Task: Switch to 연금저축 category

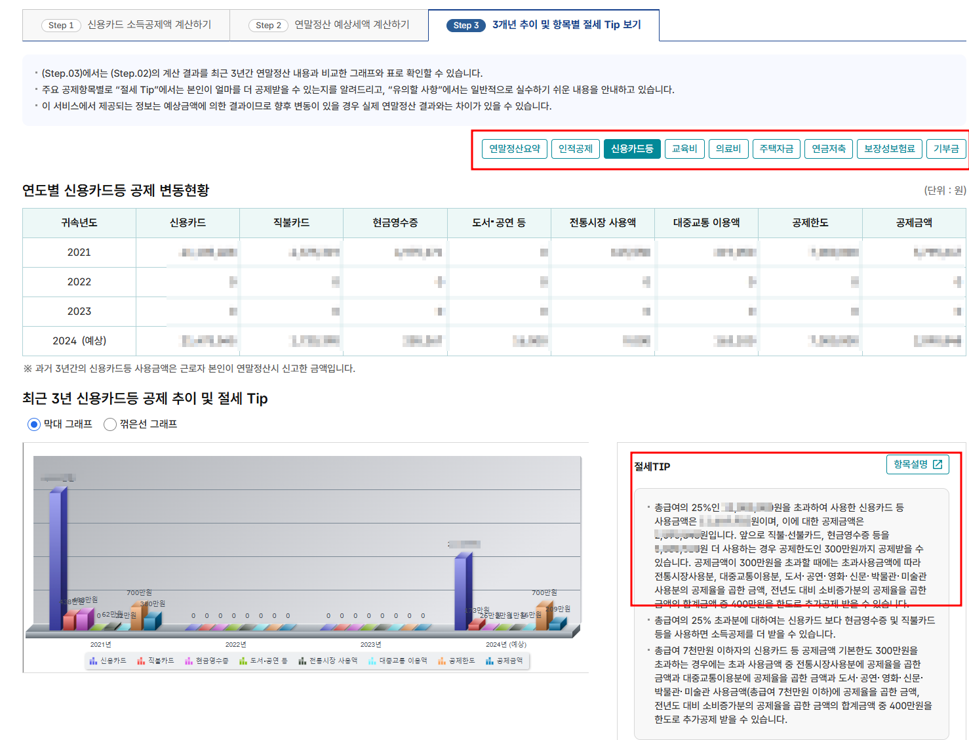Action: (x=829, y=149)
